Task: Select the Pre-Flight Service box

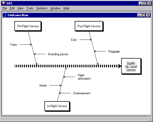Action: [x=28, y=26]
